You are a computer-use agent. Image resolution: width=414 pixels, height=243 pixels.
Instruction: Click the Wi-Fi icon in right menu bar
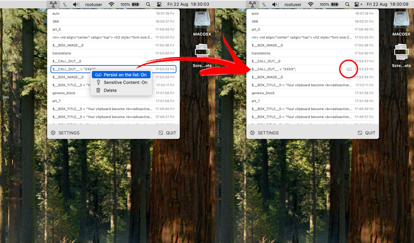pyautogui.click(x=310, y=4)
